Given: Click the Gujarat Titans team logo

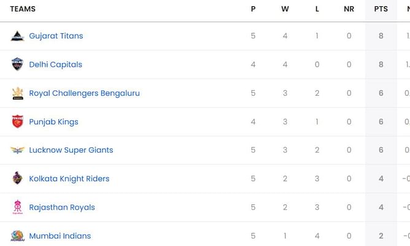Looking at the screenshot, I should coord(18,36).
